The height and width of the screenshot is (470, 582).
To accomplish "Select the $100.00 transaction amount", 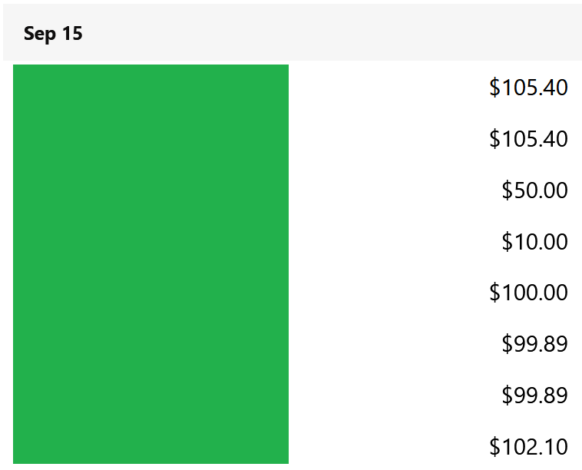I will [x=528, y=292].
